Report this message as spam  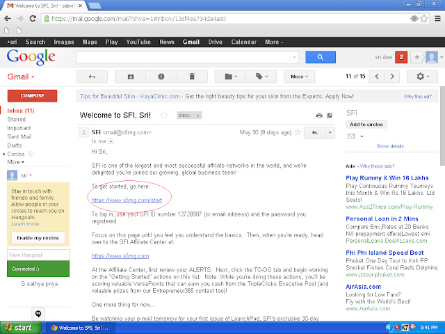(161, 77)
